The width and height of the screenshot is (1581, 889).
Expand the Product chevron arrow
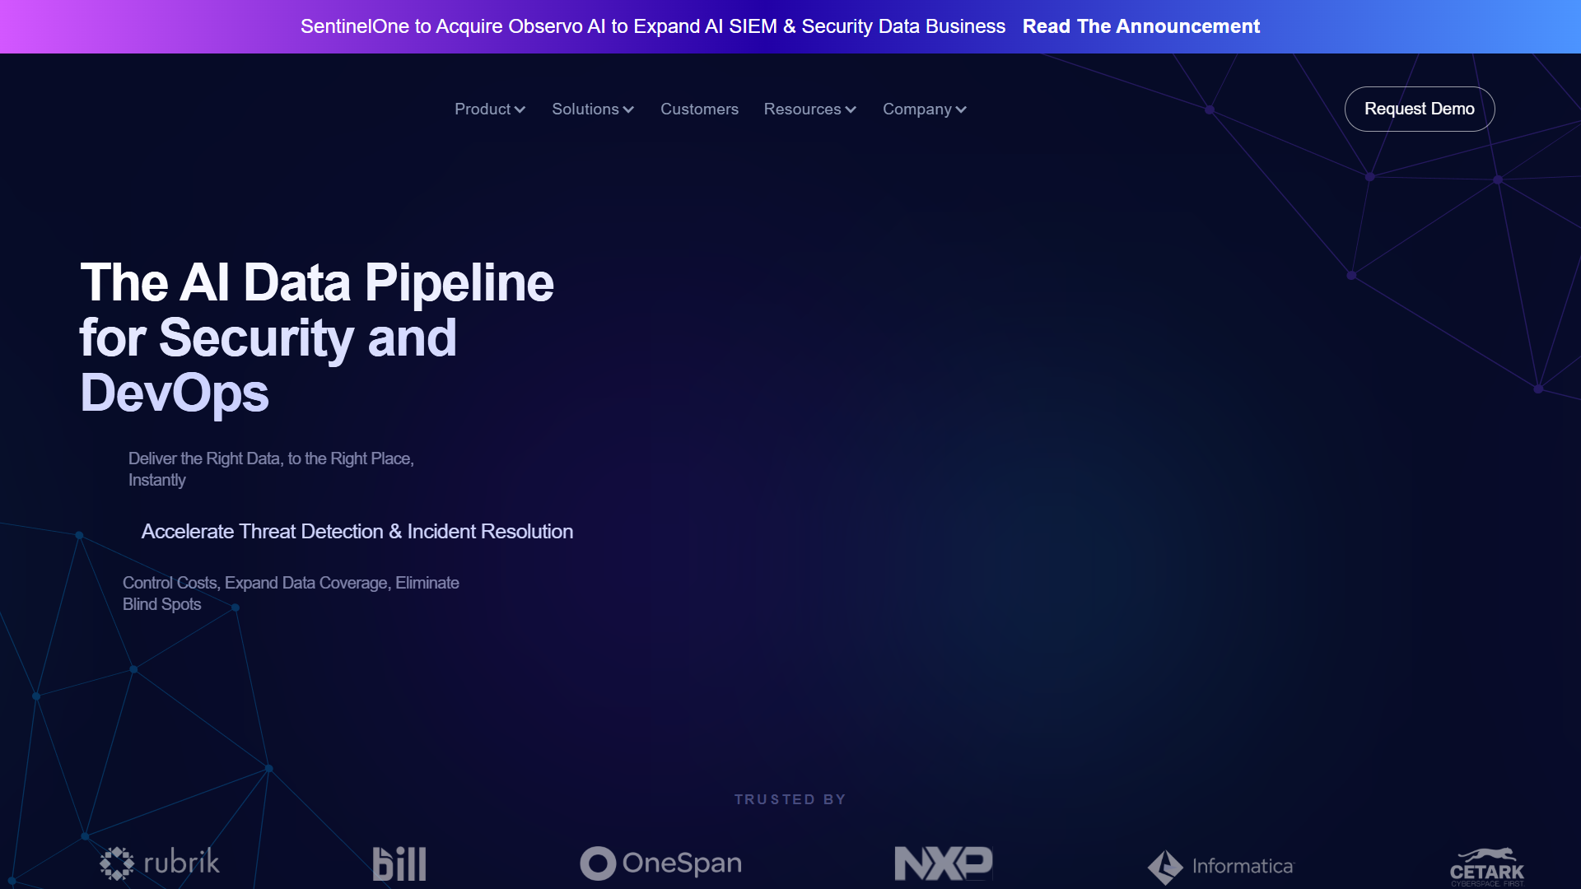(520, 109)
